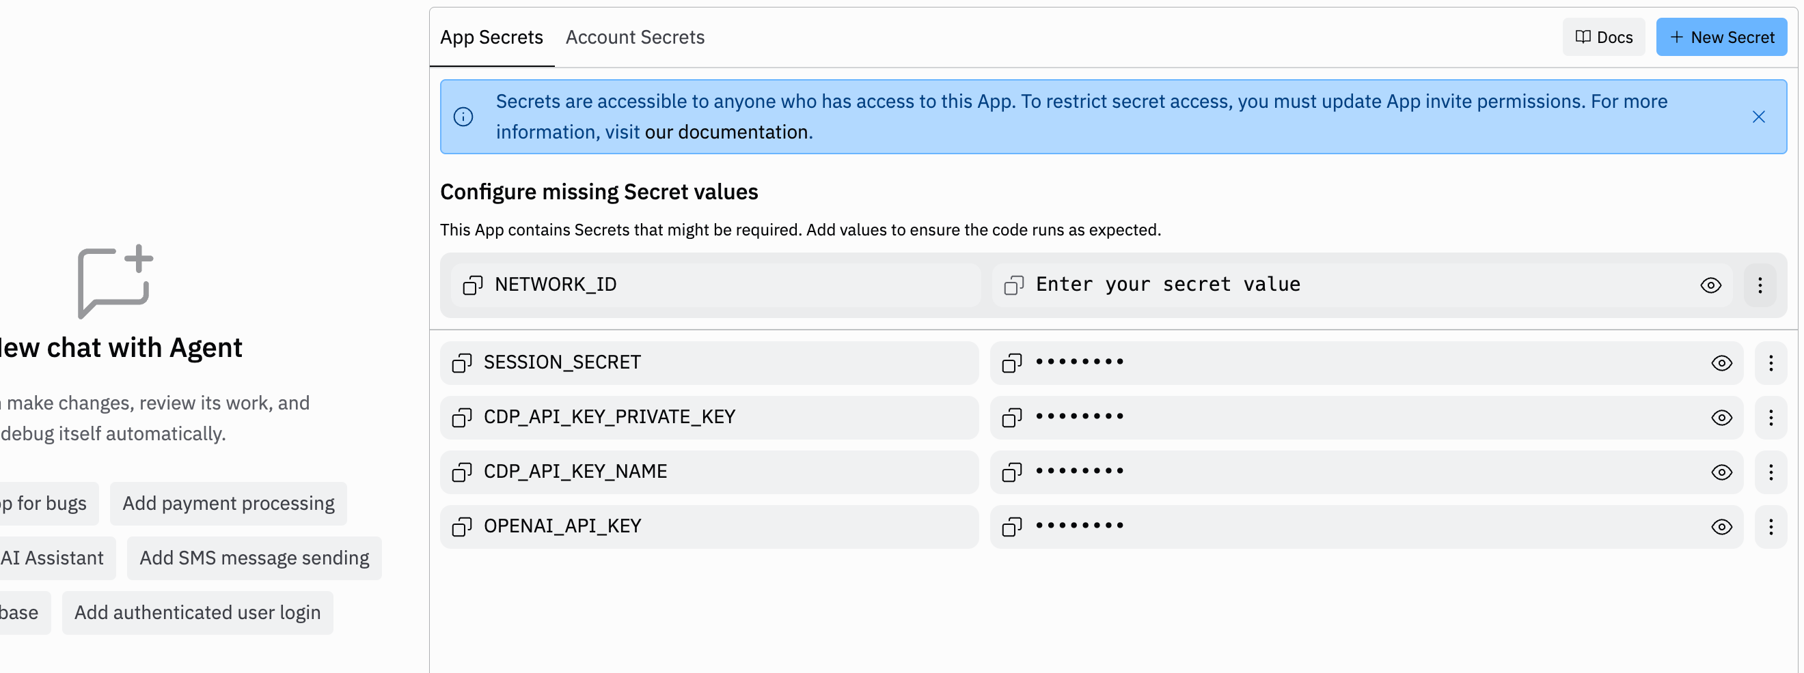1804x673 pixels.
Task: Show the OPENAI_API_KEY value
Action: [1721, 527]
